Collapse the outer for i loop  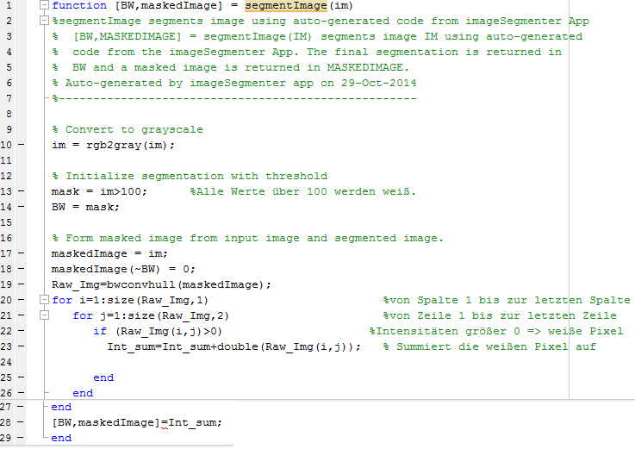[x=45, y=301]
